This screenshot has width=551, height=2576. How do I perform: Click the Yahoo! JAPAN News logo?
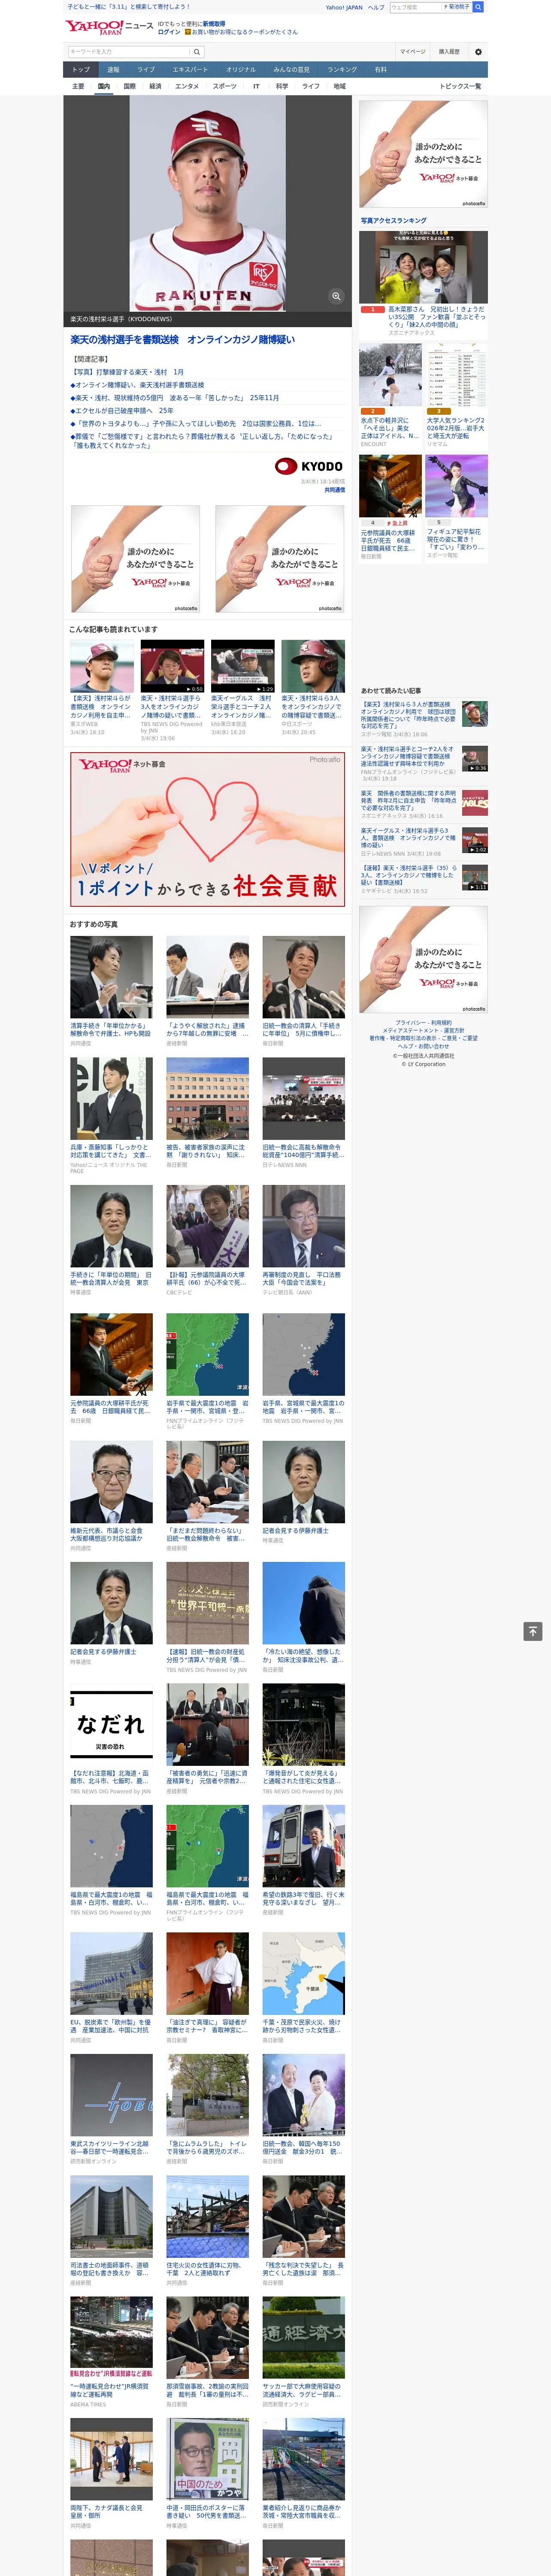pyautogui.click(x=109, y=27)
